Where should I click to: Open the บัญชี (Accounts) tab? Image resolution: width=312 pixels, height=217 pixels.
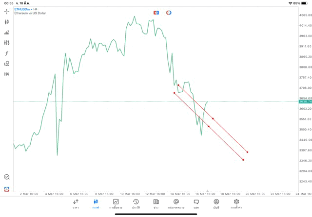tap(216, 204)
